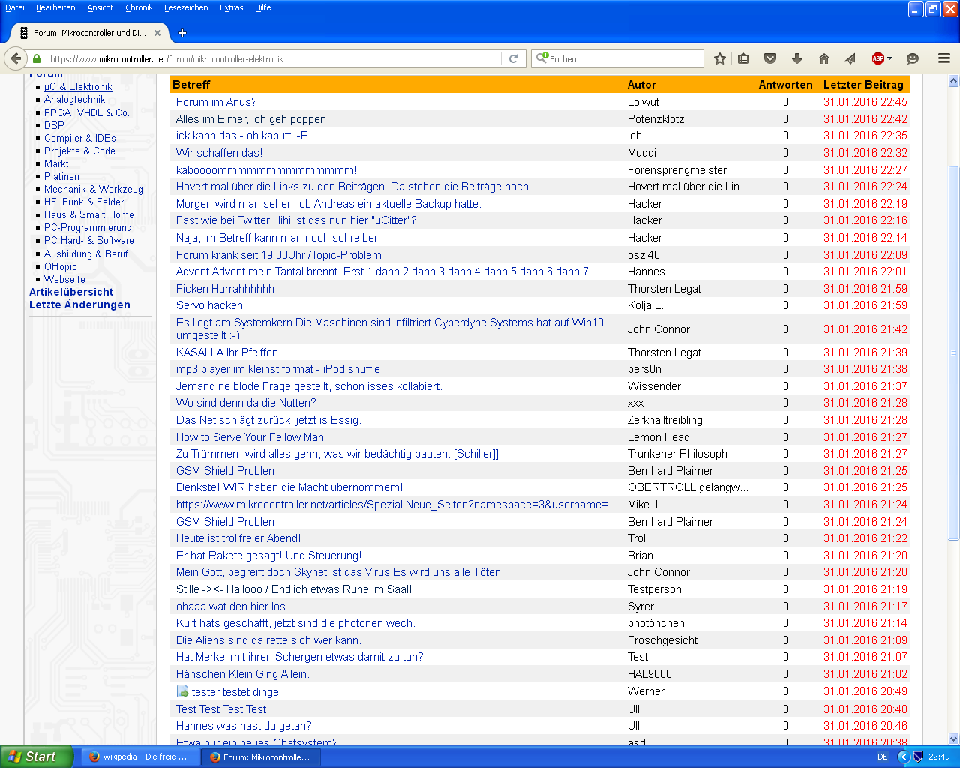Open a new tab with plus button
The height and width of the screenshot is (768, 960).
[182, 33]
